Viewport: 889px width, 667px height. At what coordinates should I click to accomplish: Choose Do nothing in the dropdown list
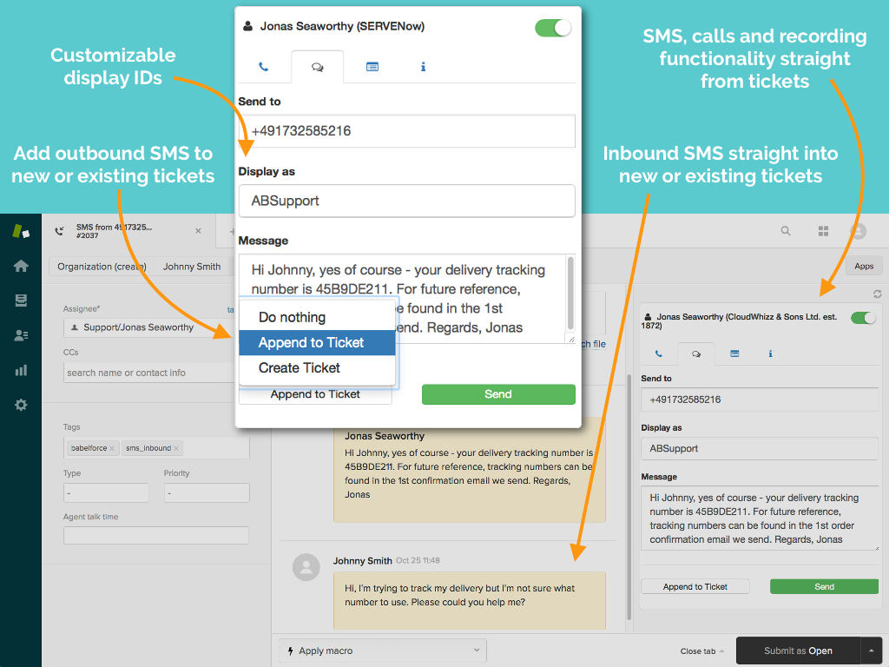tap(292, 318)
